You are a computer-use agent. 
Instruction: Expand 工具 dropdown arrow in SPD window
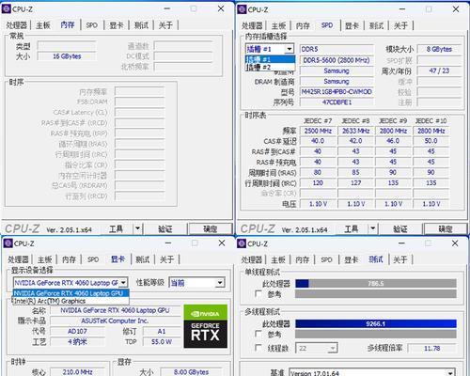tap(372, 228)
